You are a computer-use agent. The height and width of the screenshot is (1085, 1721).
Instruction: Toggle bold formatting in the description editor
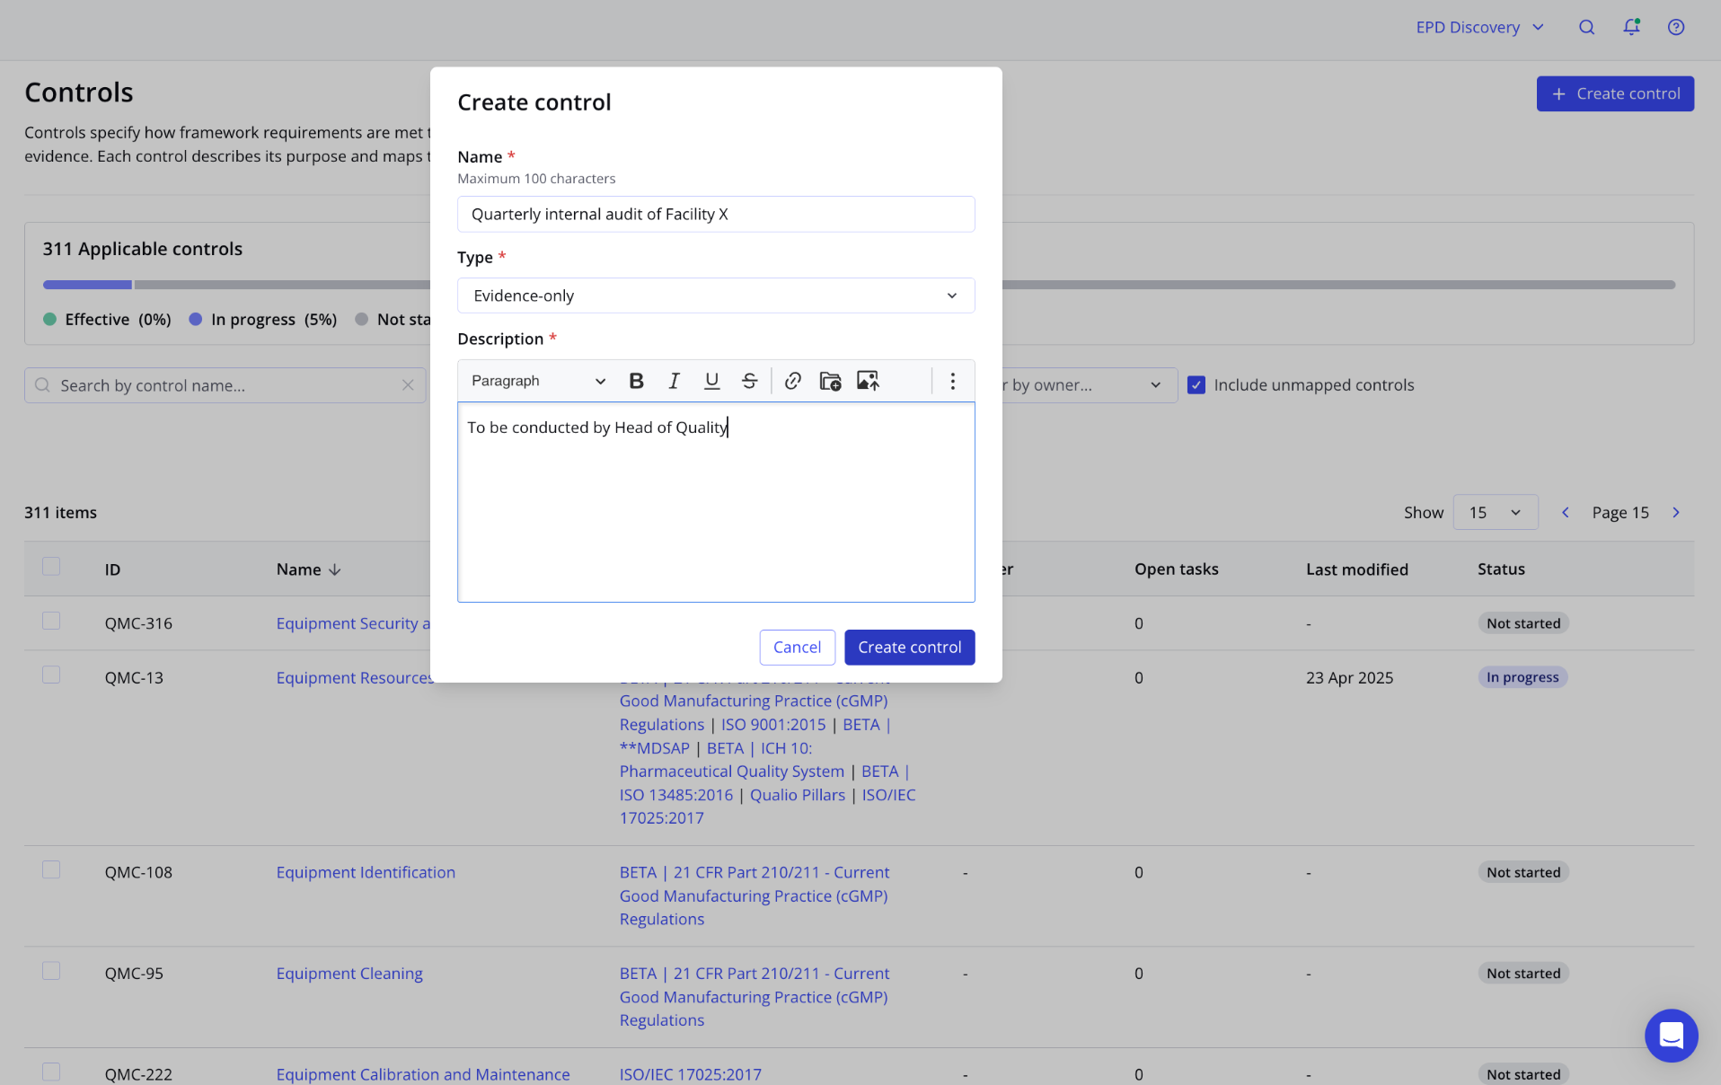[x=636, y=381]
